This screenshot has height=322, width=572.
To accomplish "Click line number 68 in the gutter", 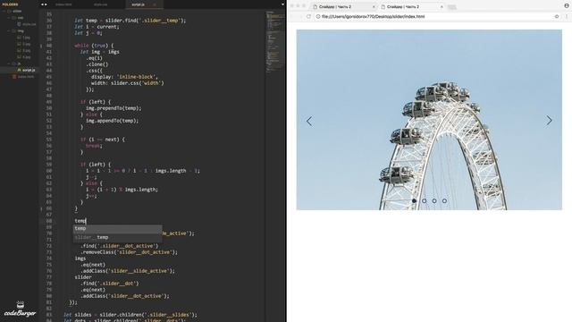I will coord(49,221).
